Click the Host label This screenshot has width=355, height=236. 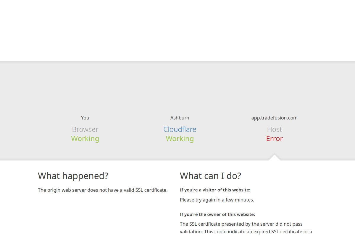[274, 130]
